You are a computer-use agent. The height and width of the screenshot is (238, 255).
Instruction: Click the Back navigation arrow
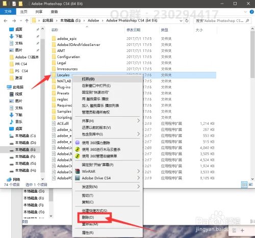(x=6, y=21)
